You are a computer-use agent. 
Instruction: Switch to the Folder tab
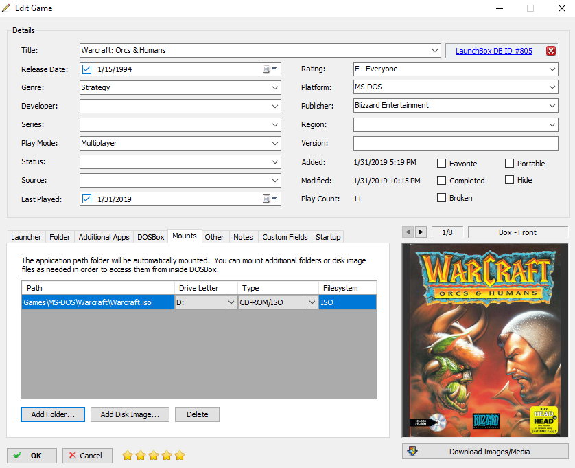point(60,237)
